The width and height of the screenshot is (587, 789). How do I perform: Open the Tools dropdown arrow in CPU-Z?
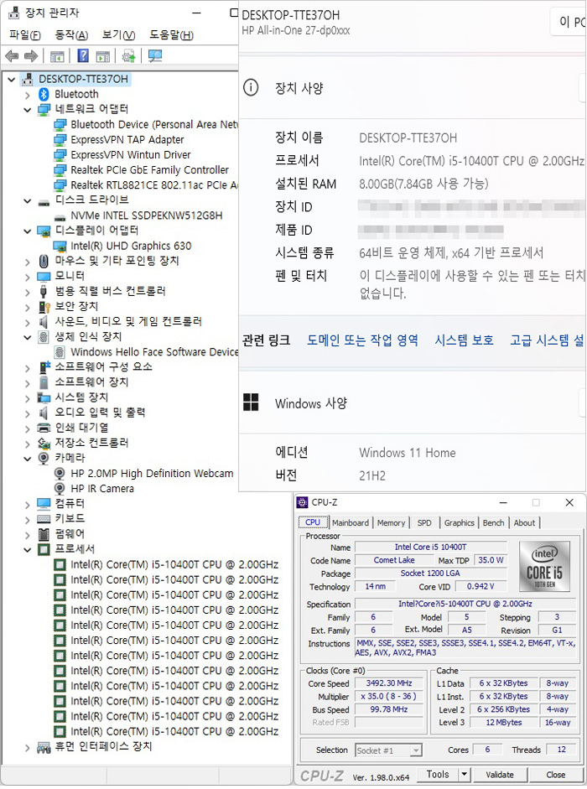pyautogui.click(x=464, y=775)
